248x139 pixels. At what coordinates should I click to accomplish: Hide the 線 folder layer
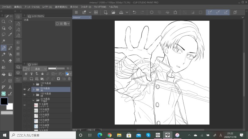click(x=24, y=95)
